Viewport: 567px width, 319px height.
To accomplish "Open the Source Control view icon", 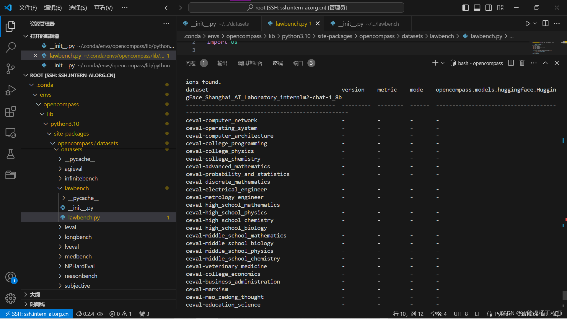I will (11, 69).
